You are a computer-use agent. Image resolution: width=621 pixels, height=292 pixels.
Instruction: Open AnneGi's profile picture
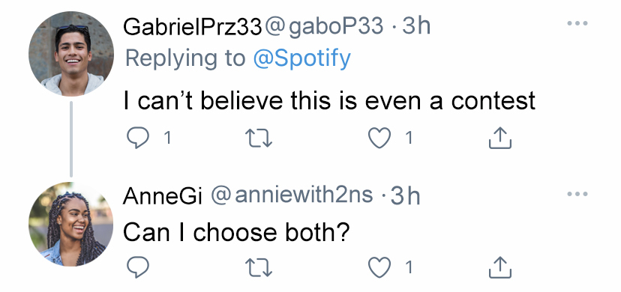(x=71, y=224)
